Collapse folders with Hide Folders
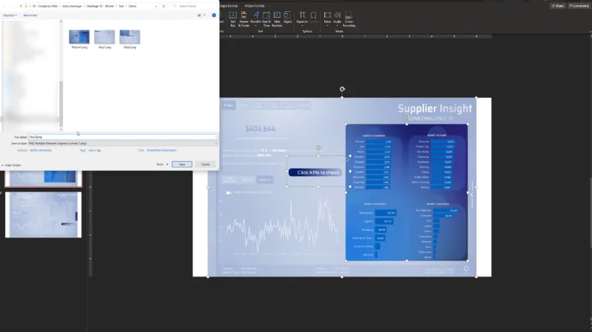 point(11,165)
